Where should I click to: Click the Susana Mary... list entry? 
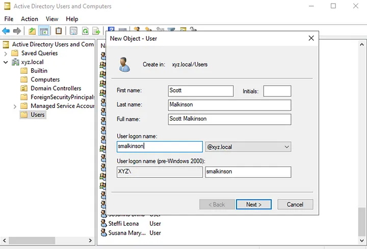tap(127, 233)
